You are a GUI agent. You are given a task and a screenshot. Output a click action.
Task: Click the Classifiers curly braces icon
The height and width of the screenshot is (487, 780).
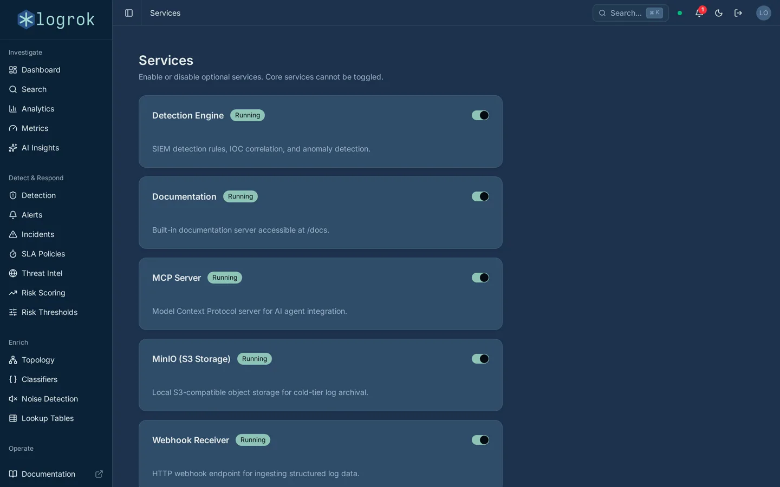point(13,379)
